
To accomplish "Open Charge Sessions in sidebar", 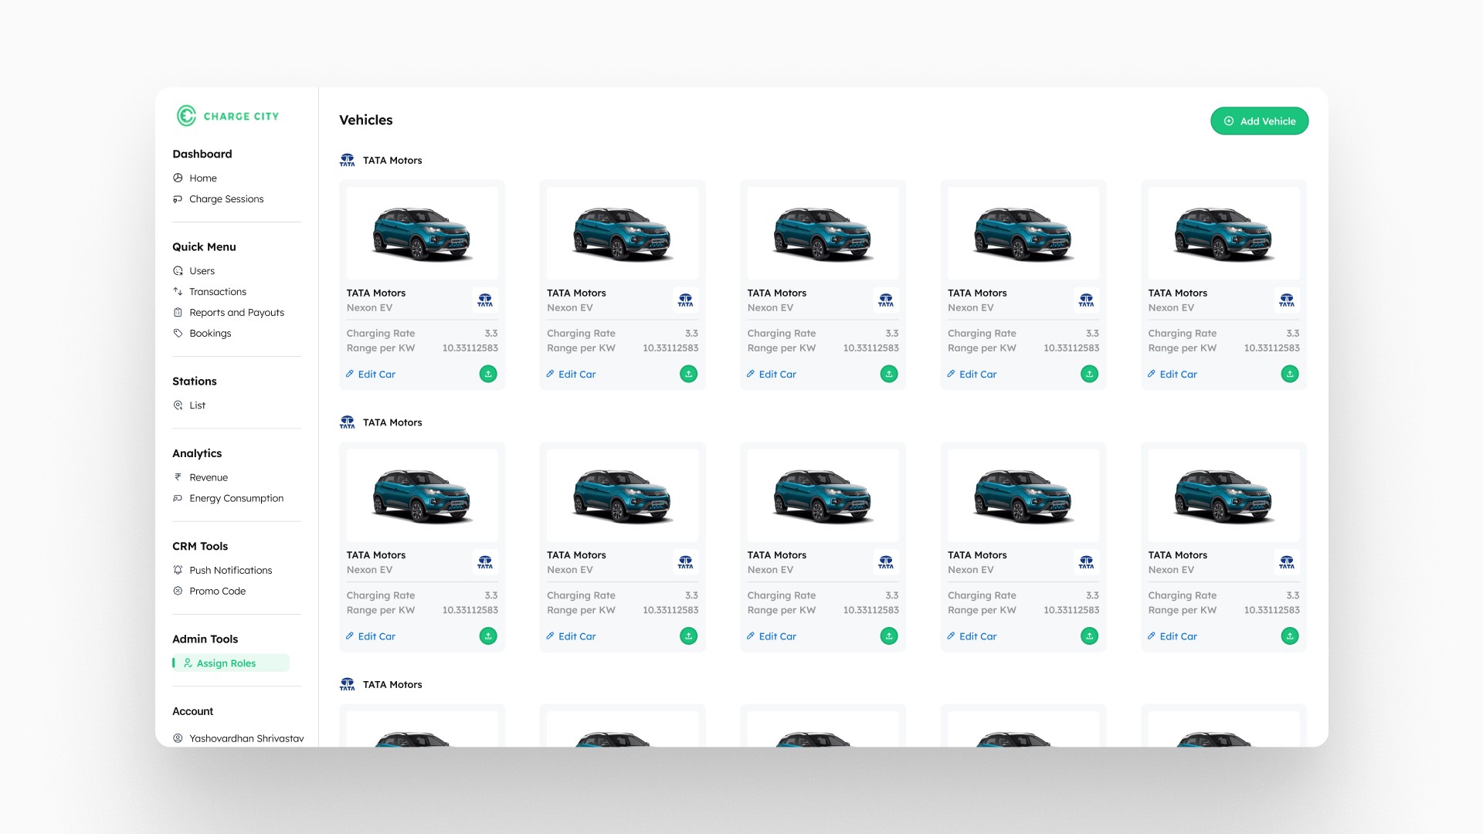I will (x=226, y=198).
